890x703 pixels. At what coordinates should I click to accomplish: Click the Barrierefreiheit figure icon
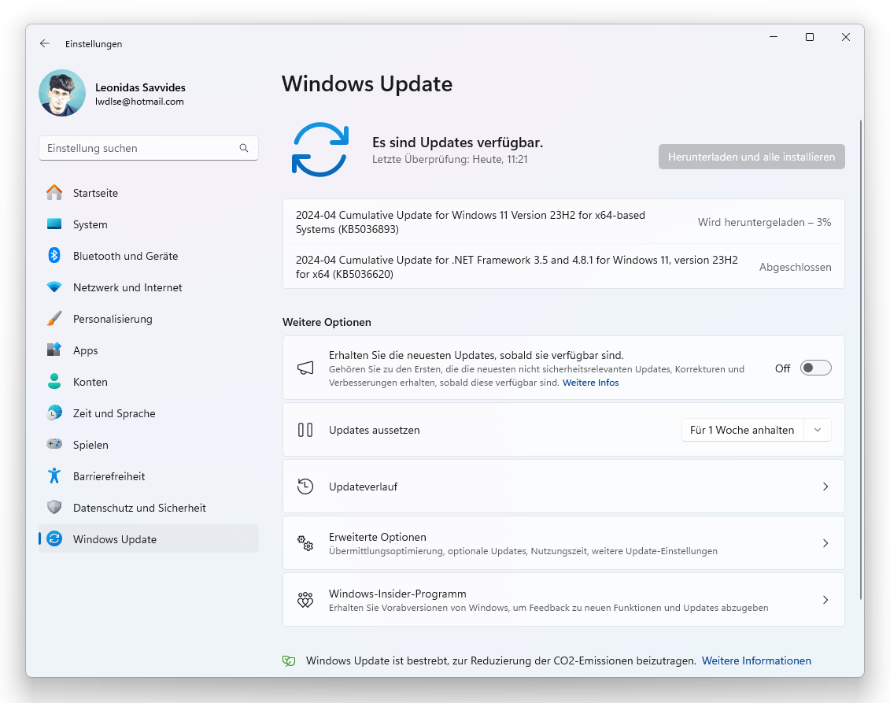pos(54,475)
